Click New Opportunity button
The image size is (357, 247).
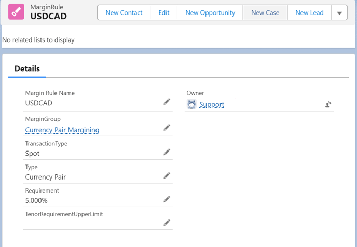click(x=210, y=13)
